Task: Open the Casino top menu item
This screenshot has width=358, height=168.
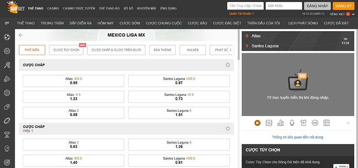Action: (x=53, y=8)
